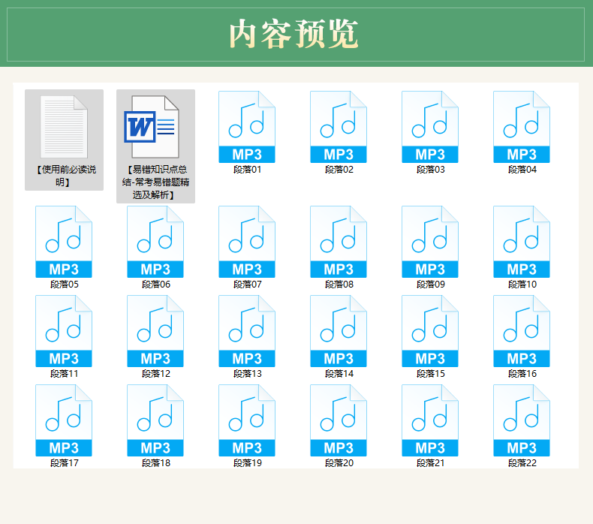Click the file name label 段落05
The width and height of the screenshot is (593, 524).
coord(65,284)
